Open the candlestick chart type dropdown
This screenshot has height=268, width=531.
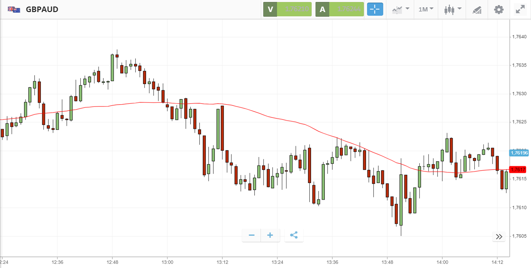pos(453,9)
